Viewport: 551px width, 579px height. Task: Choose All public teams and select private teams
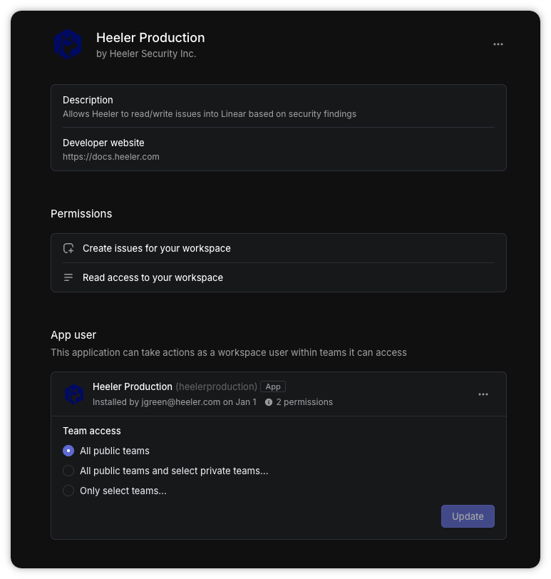coord(68,471)
